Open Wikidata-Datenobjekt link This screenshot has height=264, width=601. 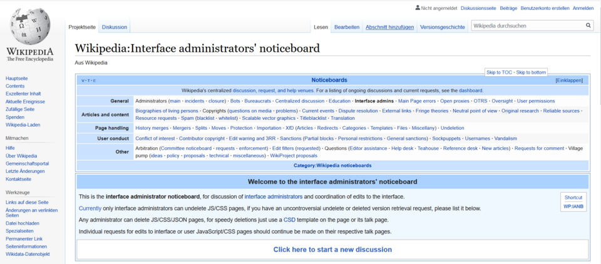(28, 254)
